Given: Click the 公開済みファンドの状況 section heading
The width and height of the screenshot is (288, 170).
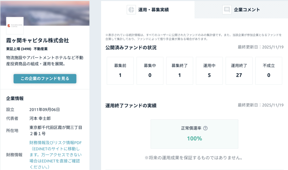Looking at the screenshot, I should click(131, 48).
